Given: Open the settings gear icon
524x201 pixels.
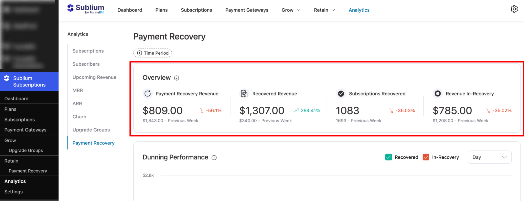Looking at the screenshot, I should [x=514, y=9].
